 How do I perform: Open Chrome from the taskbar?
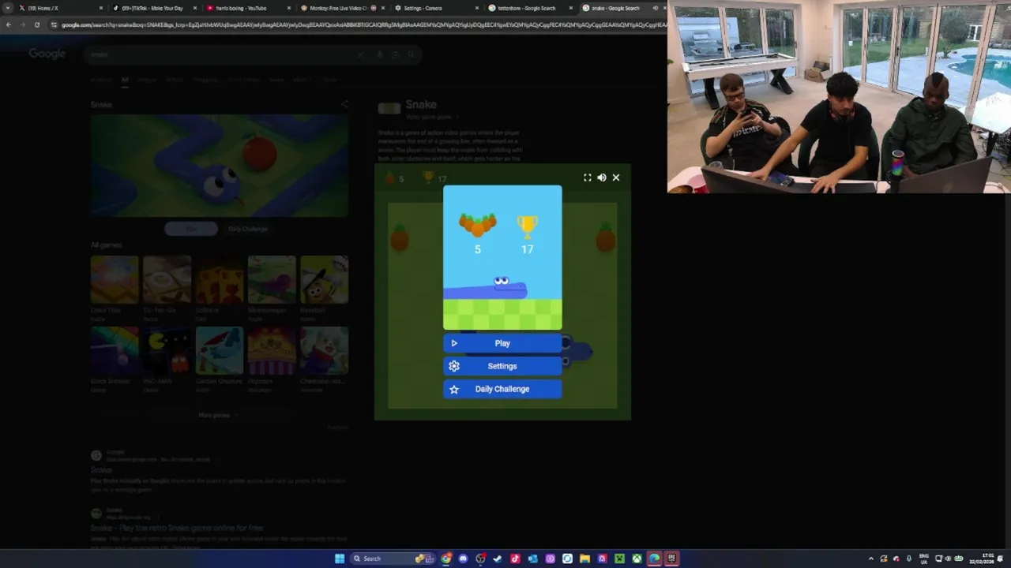(446, 559)
